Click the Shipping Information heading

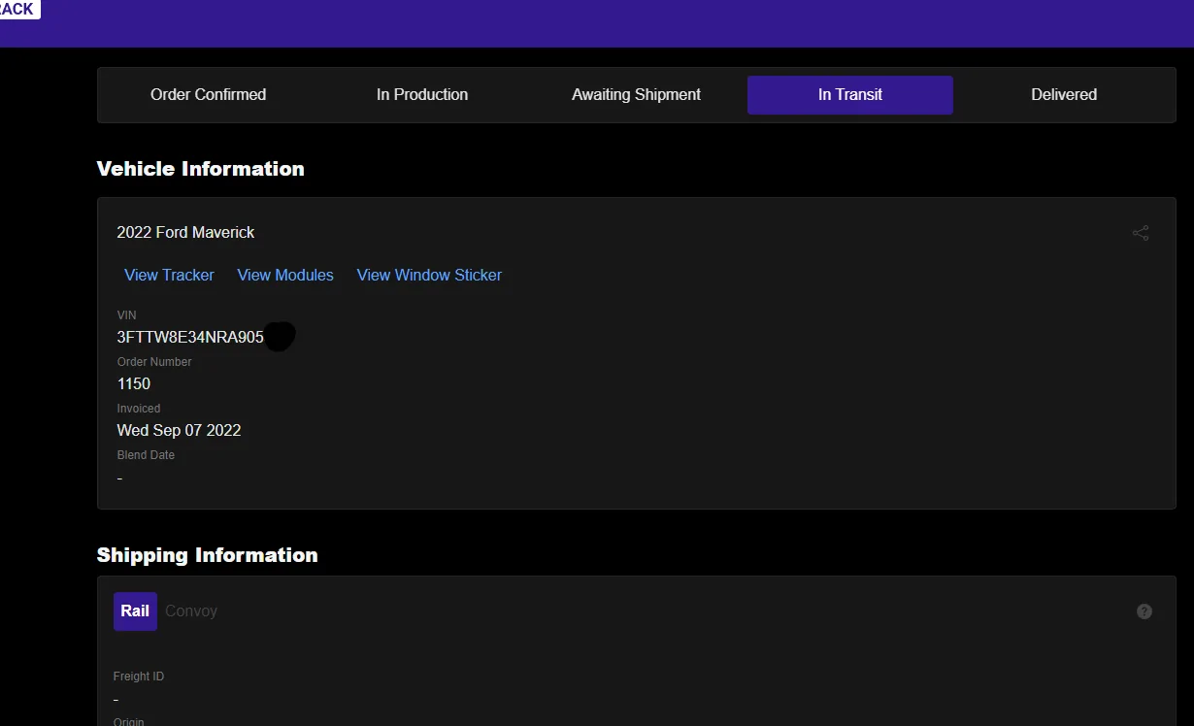208,555
